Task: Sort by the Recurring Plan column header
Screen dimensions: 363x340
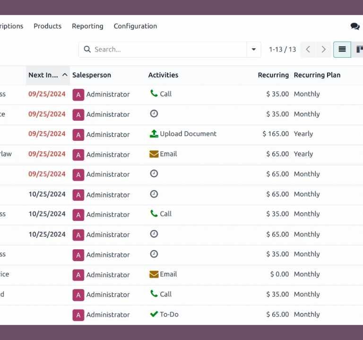Action: tap(317, 75)
